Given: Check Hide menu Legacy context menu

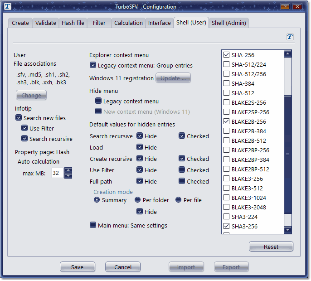Looking at the screenshot, I should 98,101.
